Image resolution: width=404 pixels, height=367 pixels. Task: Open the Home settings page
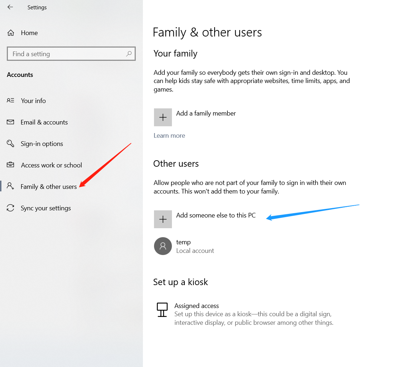29,33
